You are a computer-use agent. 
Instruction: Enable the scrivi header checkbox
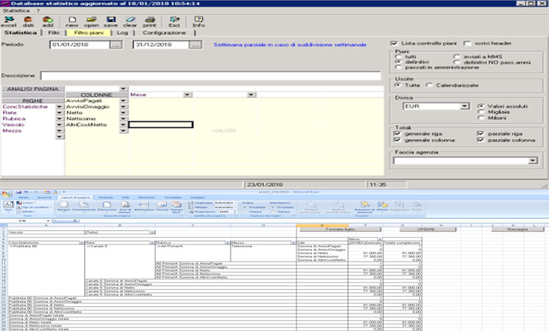466,44
